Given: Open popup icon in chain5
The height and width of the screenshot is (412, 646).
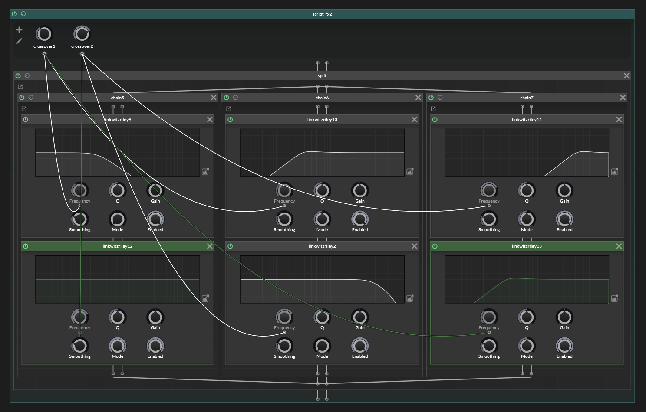Looking at the screenshot, I should click(x=24, y=109).
